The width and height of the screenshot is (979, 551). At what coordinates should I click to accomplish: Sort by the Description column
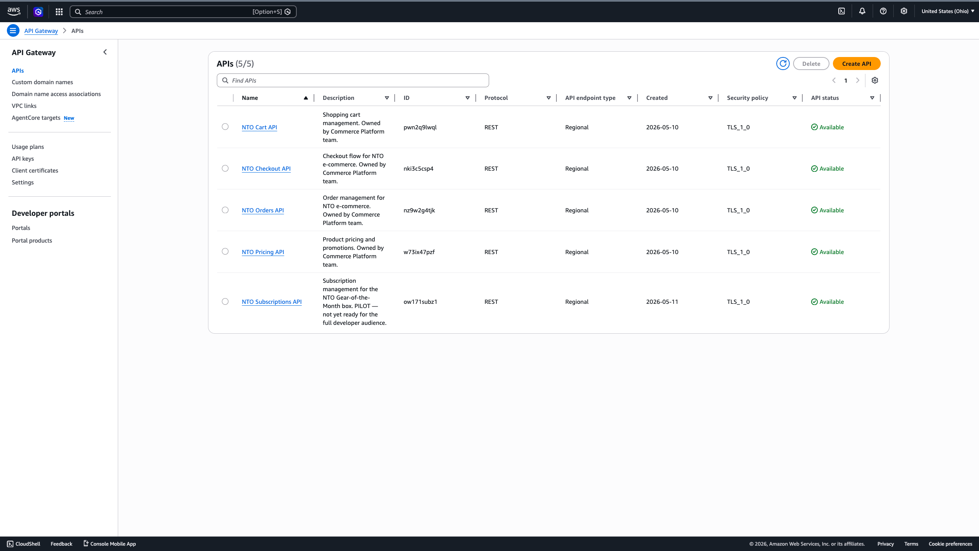(x=356, y=98)
